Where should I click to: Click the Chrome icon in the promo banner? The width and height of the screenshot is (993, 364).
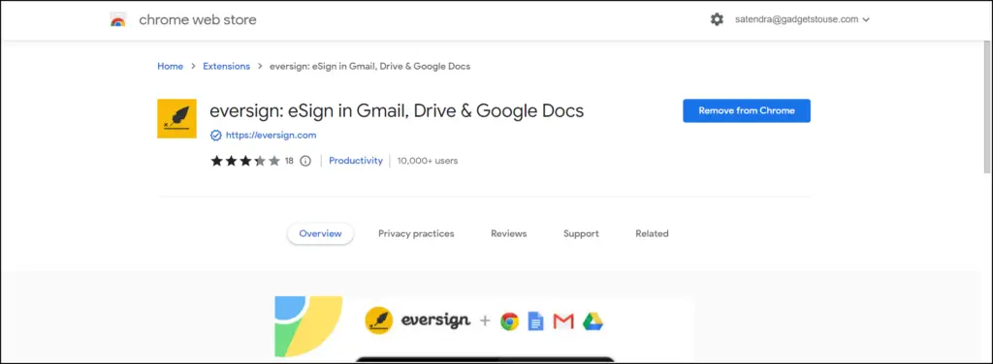(509, 321)
